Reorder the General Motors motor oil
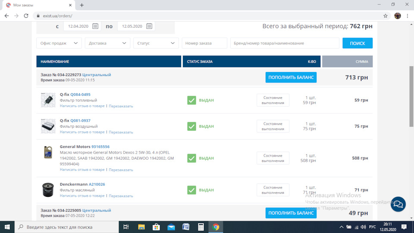414x233 pixels. point(121,170)
